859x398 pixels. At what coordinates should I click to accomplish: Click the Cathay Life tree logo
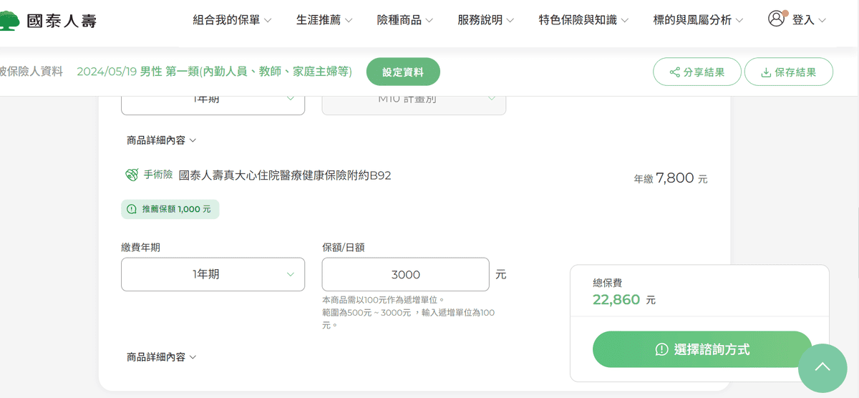pos(9,21)
